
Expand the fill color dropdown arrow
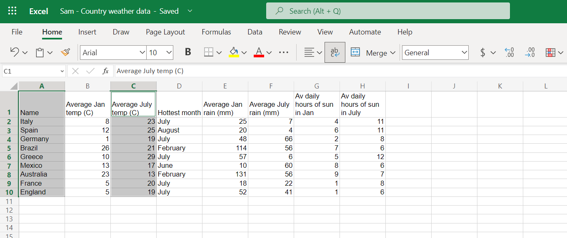244,53
